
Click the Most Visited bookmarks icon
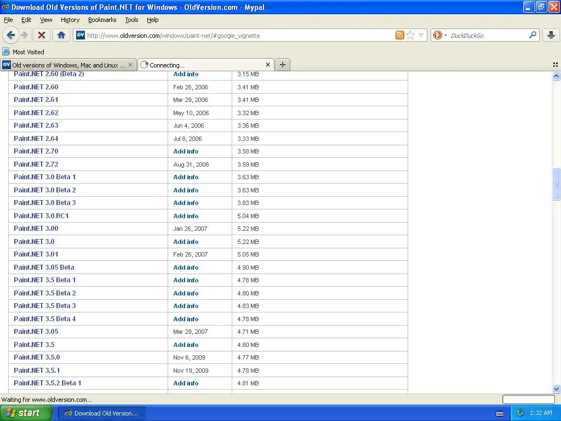pos(6,52)
